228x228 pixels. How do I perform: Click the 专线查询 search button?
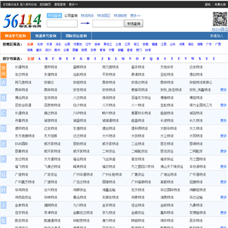click(134, 23)
